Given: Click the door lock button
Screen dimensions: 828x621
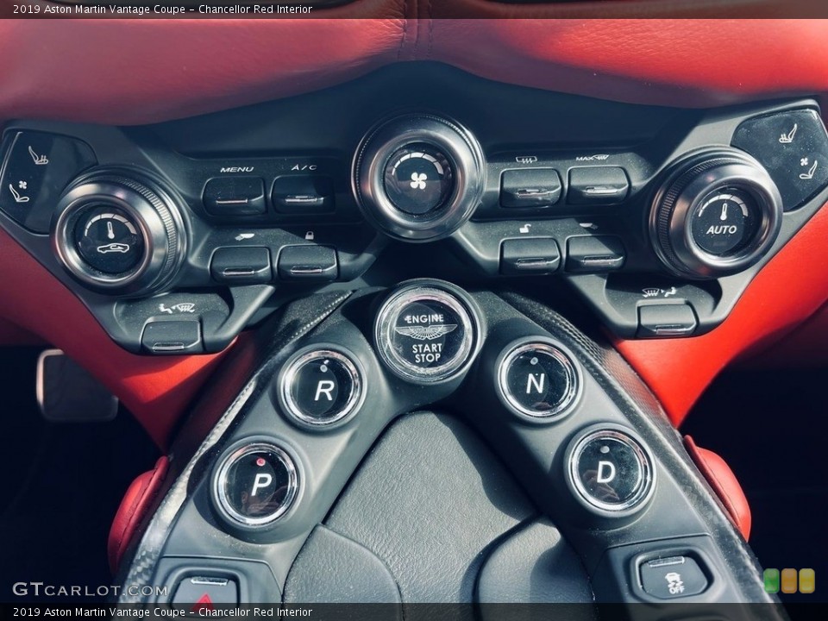Looking at the screenshot, I should [x=308, y=262].
